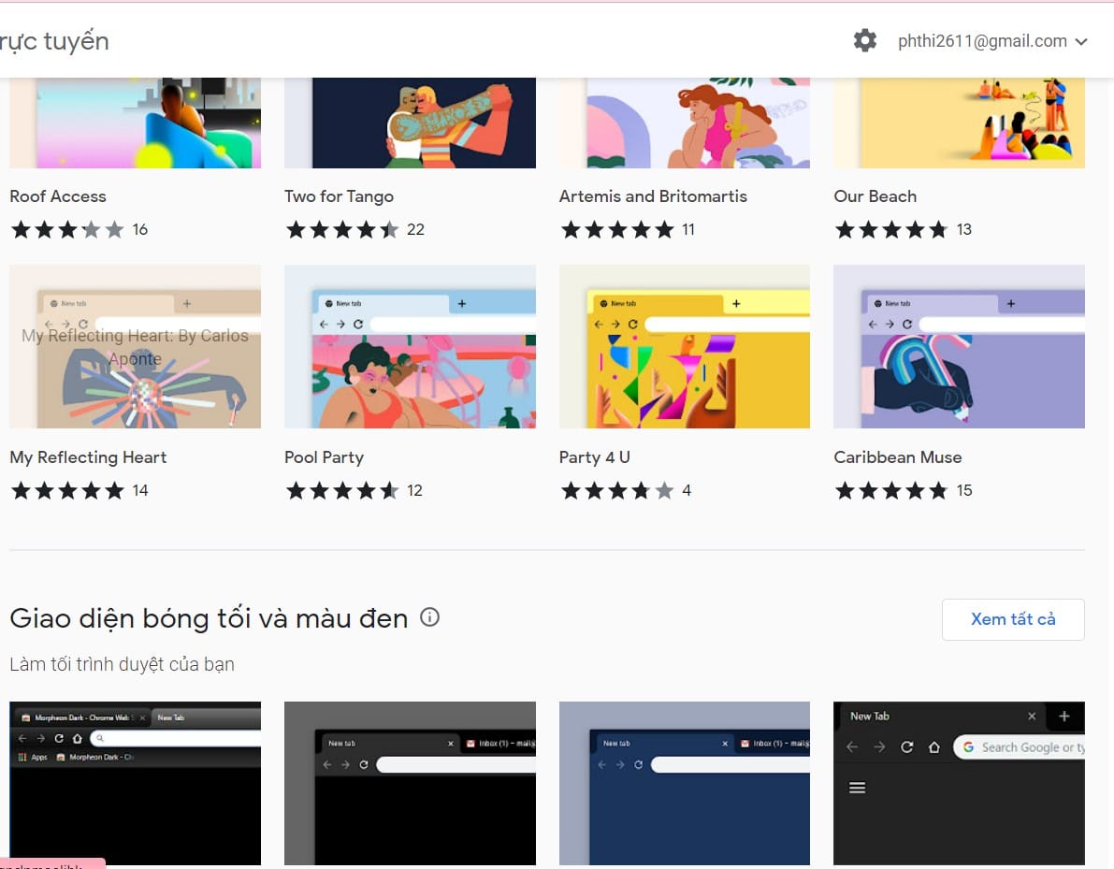Click the Pool Party title
1114x869 pixels.
324,457
